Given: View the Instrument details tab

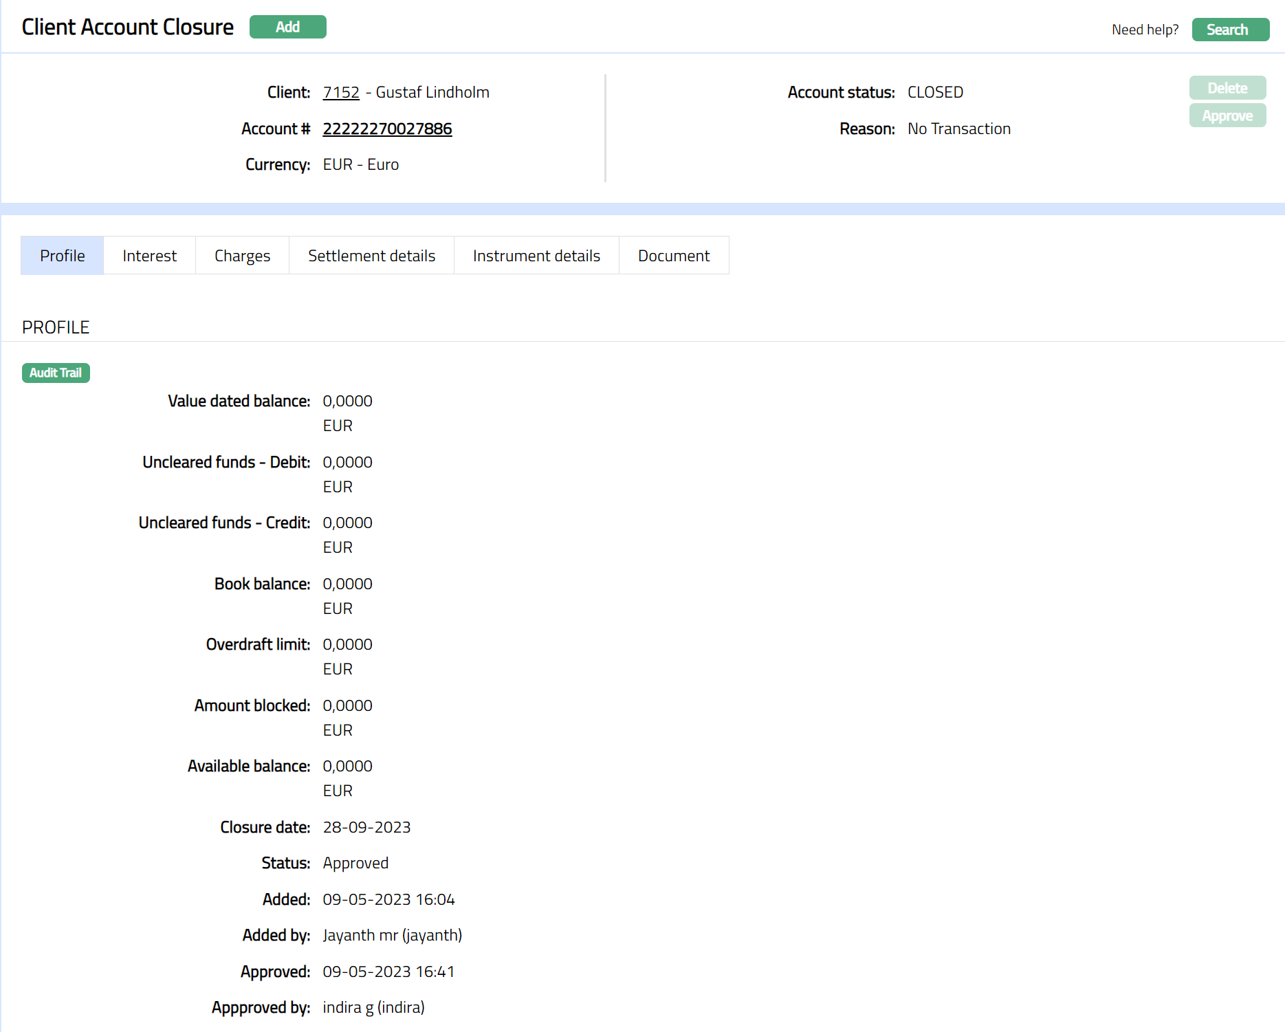Looking at the screenshot, I should pos(536,256).
